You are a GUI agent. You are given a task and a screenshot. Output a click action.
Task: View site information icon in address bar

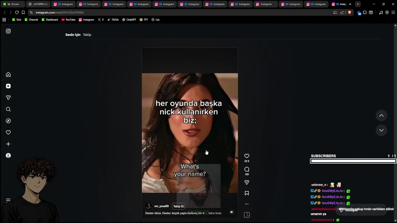coord(31,12)
